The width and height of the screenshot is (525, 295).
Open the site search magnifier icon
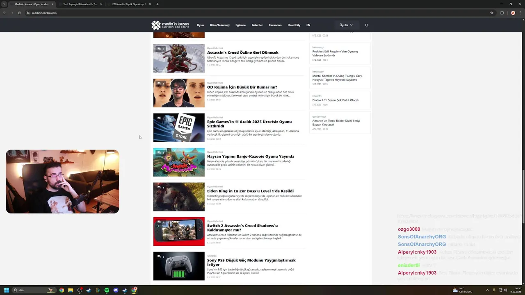tap(367, 25)
